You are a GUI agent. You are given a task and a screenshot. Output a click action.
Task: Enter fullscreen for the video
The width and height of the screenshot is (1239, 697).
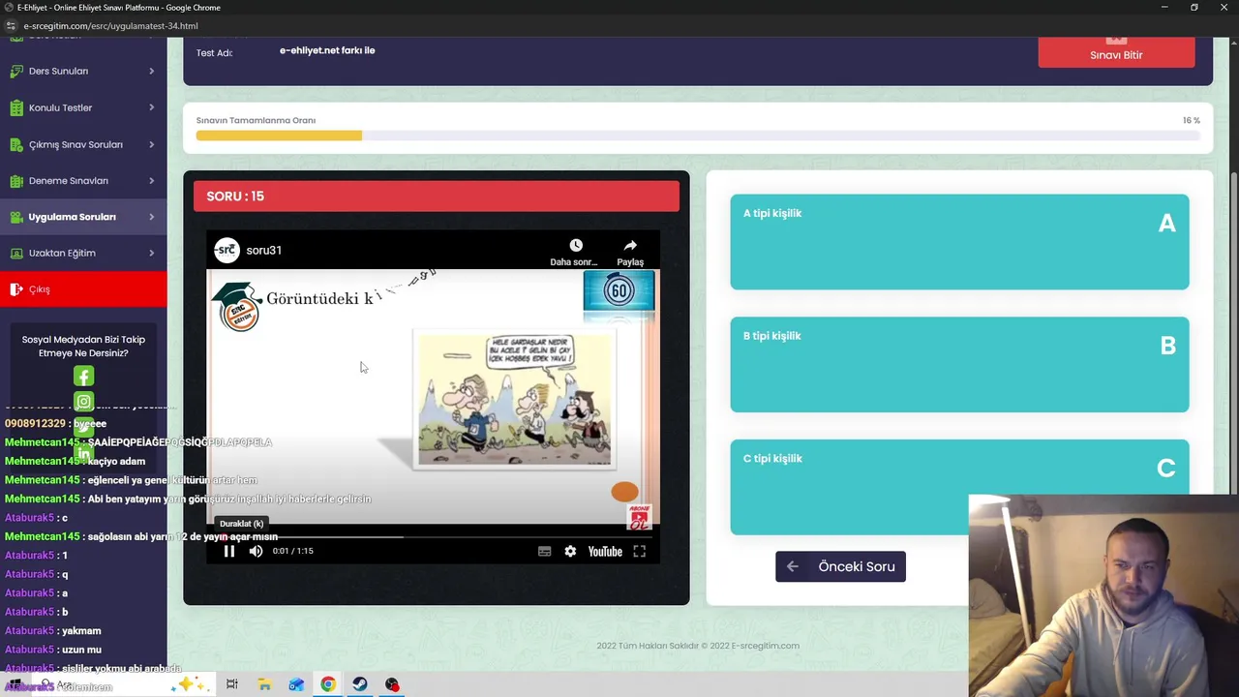(639, 551)
